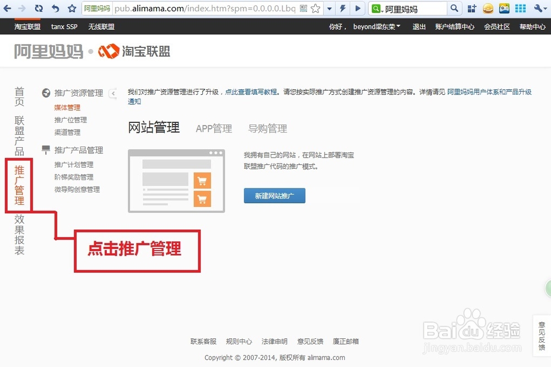This screenshot has width=551, height=367.
Task: Open 帮助中心 link
Action: (x=532, y=26)
